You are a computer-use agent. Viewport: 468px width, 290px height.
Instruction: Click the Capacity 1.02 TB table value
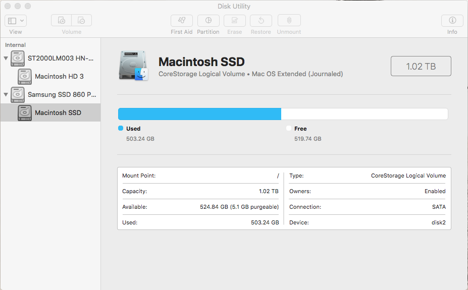click(269, 191)
